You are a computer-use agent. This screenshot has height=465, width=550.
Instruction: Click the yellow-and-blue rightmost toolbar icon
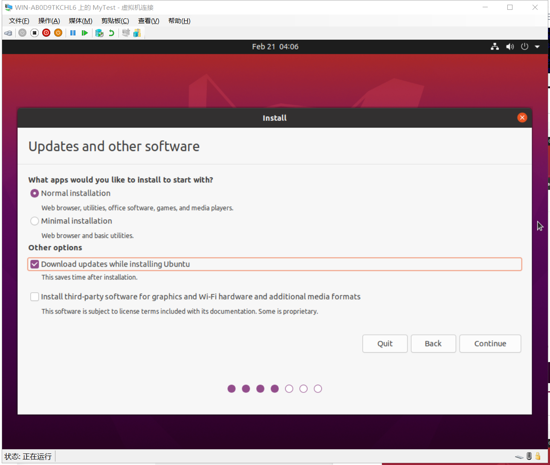(137, 33)
